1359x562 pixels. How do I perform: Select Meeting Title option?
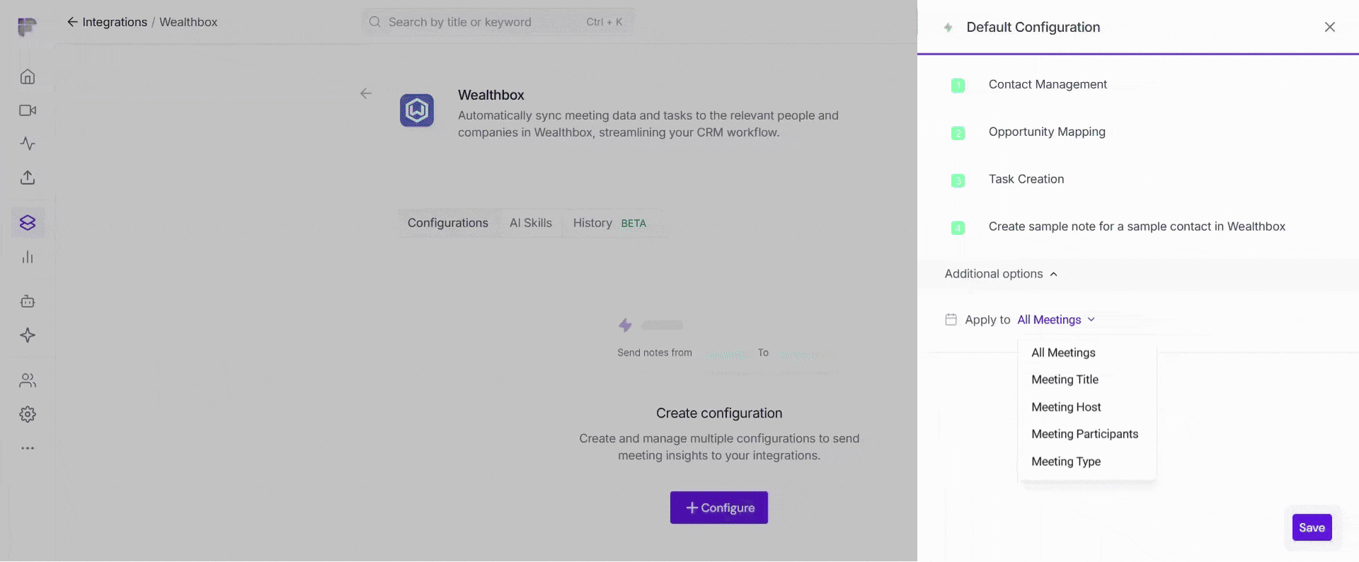click(1065, 379)
